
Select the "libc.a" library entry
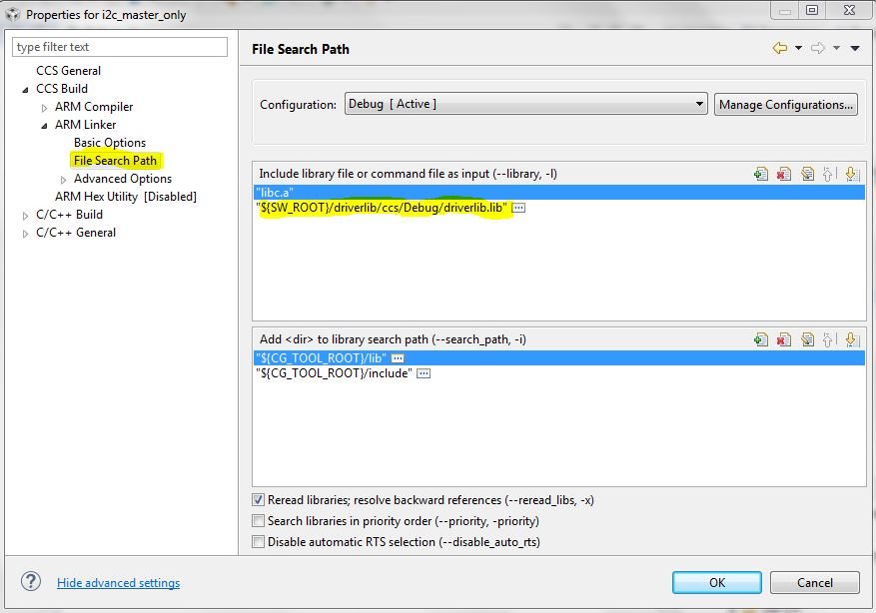[558, 192]
